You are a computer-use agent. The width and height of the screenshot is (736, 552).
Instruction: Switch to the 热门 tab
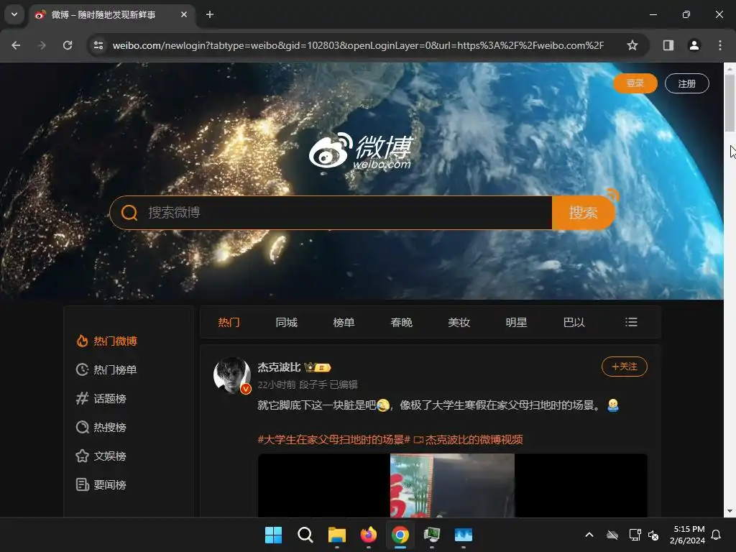coord(229,323)
